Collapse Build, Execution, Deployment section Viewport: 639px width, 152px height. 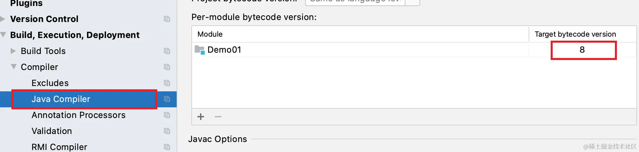(3, 35)
